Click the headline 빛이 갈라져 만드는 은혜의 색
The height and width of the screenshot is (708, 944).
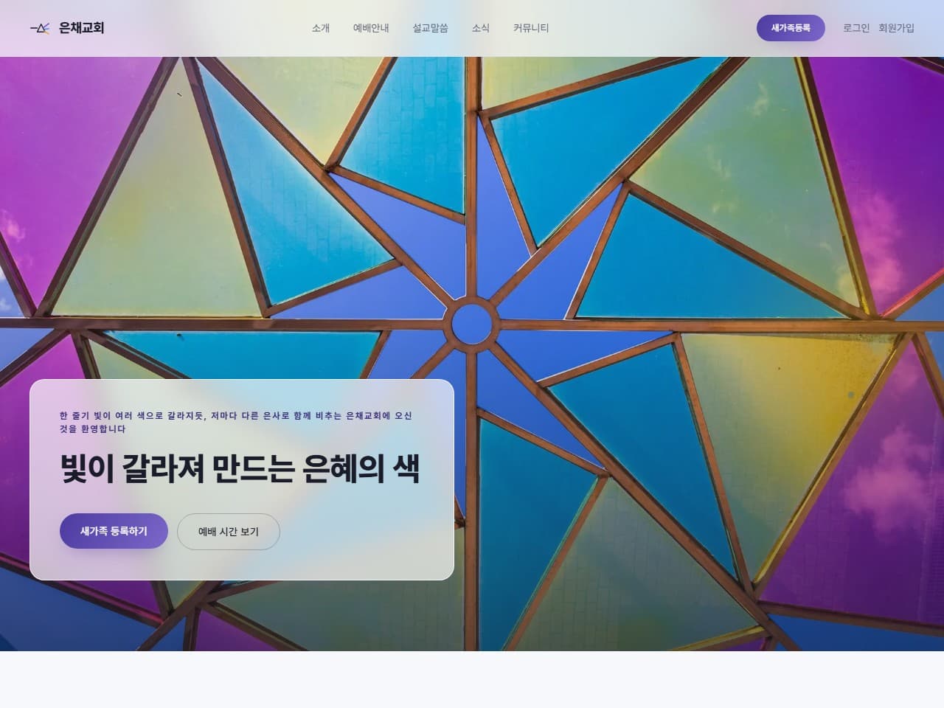(240, 468)
